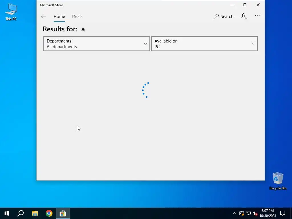The image size is (292, 219).
Task: Click the update status tray icon
Action: point(241,213)
